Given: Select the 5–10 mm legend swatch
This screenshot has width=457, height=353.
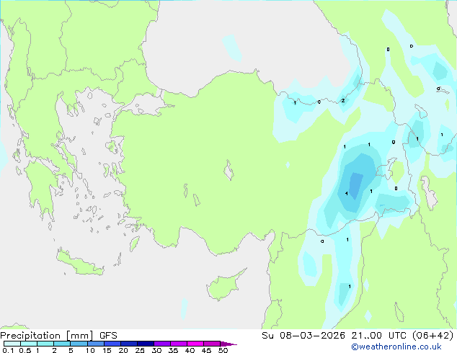Looking at the screenshot, I should point(79,344).
